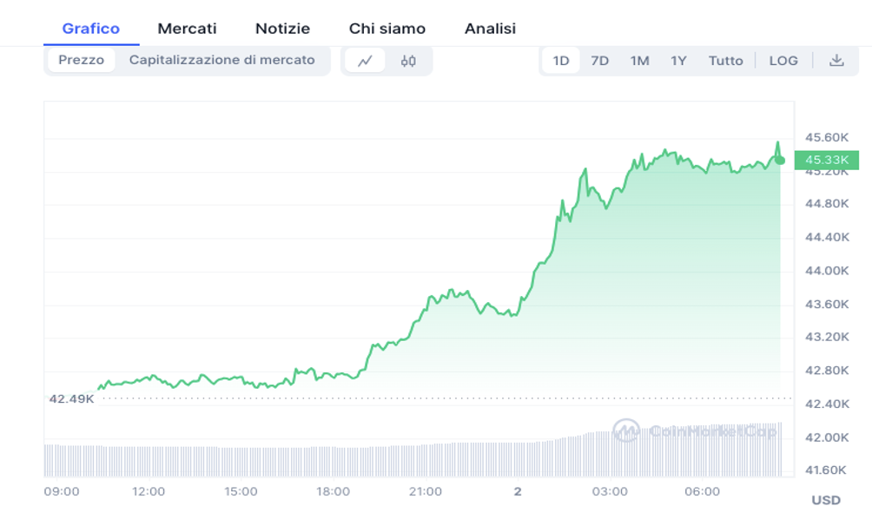
Task: Click the green current price dot
Action: pyautogui.click(x=780, y=160)
